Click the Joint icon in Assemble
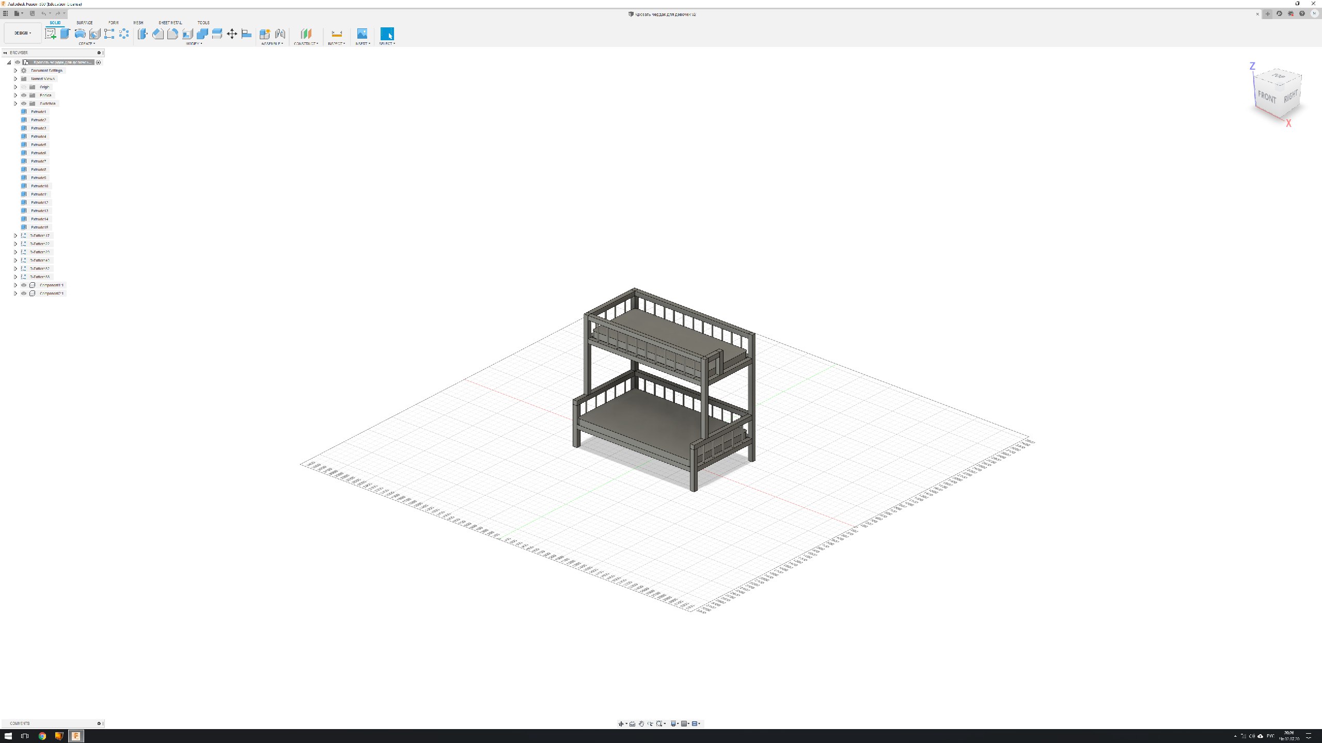The image size is (1322, 743). pyautogui.click(x=280, y=34)
